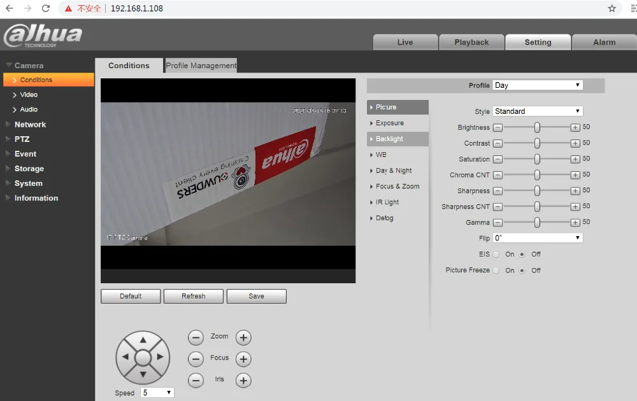The image size is (637, 401).
Task: Open the PTZ Speed dropdown
Action: [x=157, y=393]
